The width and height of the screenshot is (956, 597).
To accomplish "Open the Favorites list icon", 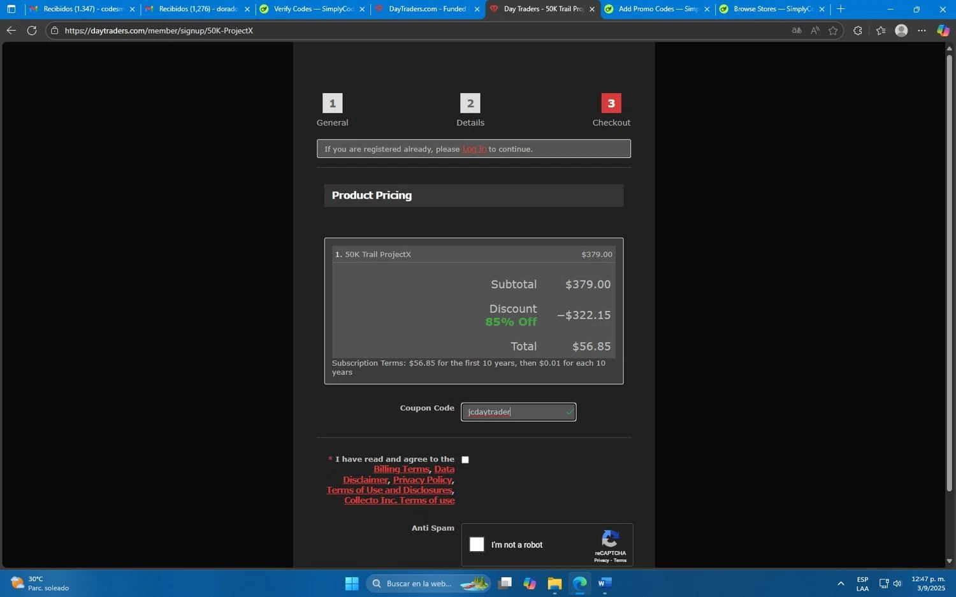I will click(x=881, y=31).
